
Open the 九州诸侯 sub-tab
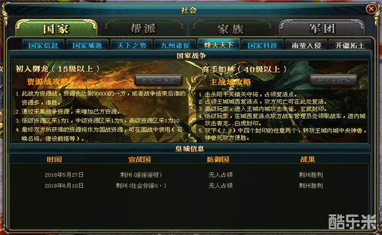click(175, 45)
